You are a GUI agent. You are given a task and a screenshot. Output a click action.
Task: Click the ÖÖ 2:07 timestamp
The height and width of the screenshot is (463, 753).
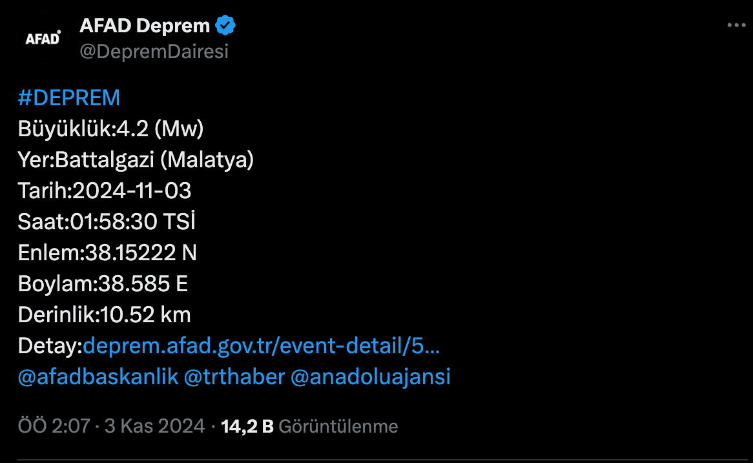[54, 426]
